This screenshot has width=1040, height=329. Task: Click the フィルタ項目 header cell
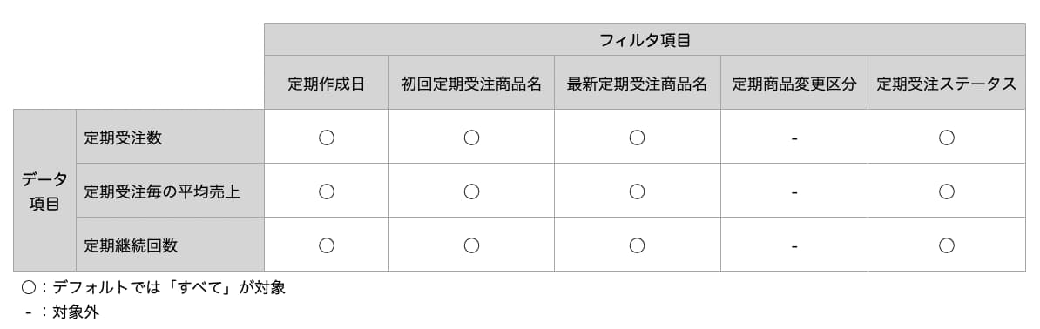pyautogui.click(x=645, y=40)
